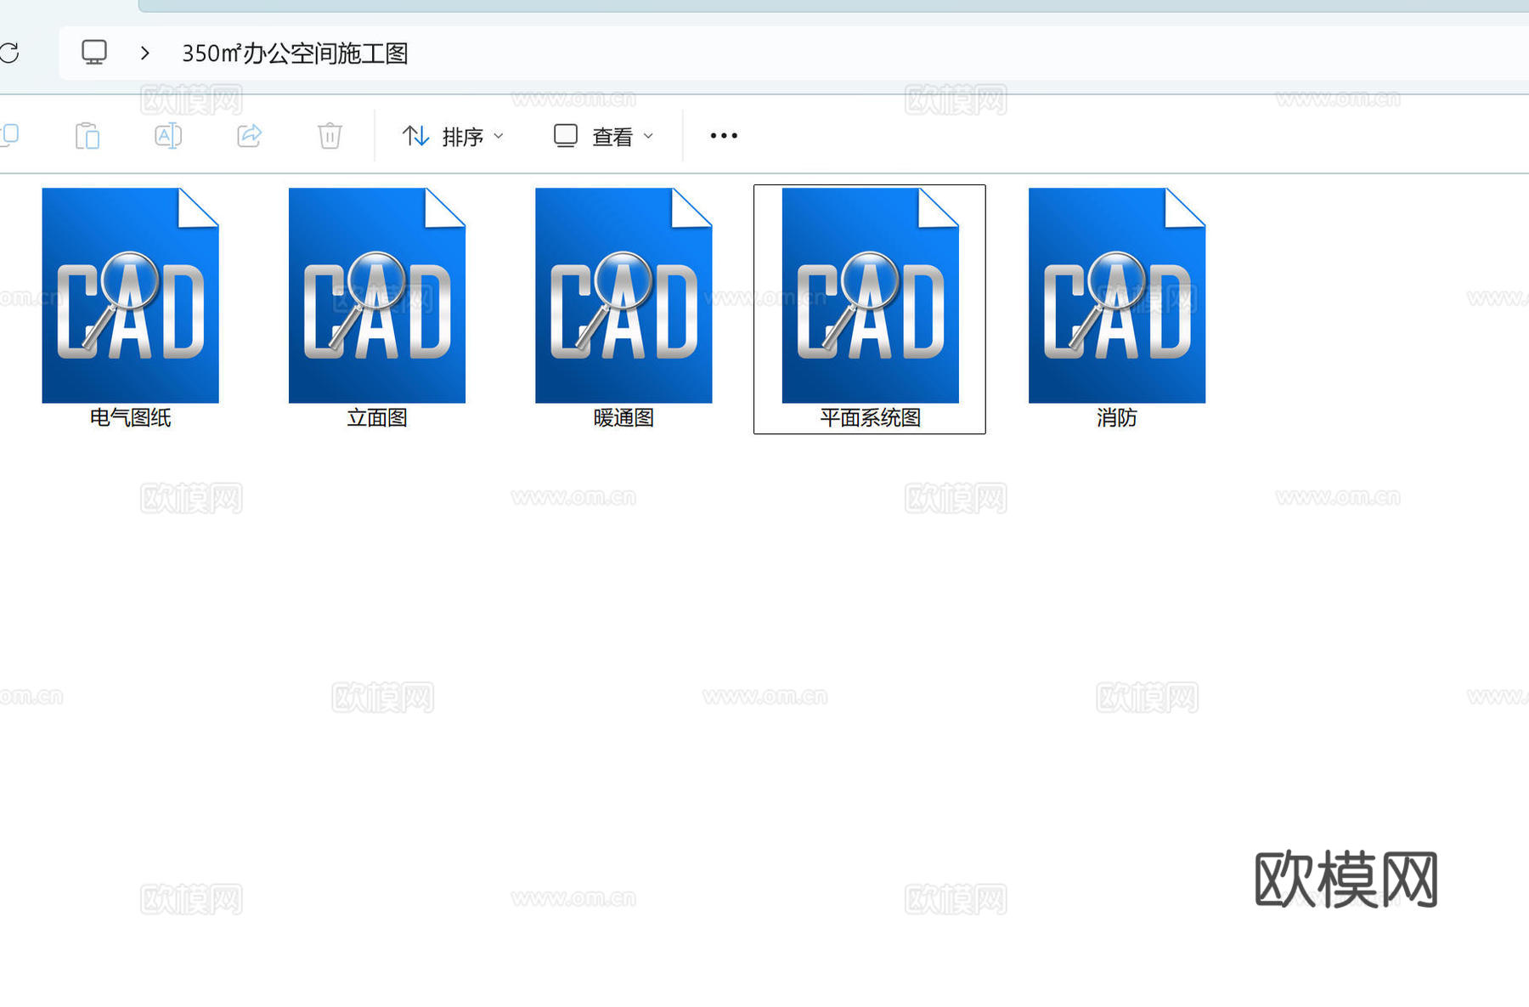Click the 电气图纸 file name label
Viewport: 1529px width, 1007px height.
(131, 417)
